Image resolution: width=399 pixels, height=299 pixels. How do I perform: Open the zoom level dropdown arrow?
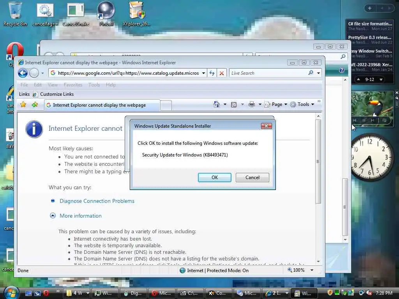coord(312,270)
